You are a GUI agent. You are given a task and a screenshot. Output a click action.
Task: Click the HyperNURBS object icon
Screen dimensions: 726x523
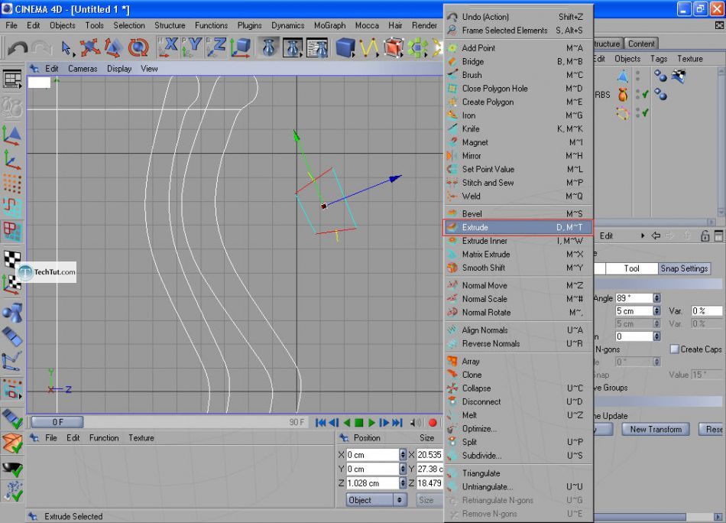tap(393, 47)
